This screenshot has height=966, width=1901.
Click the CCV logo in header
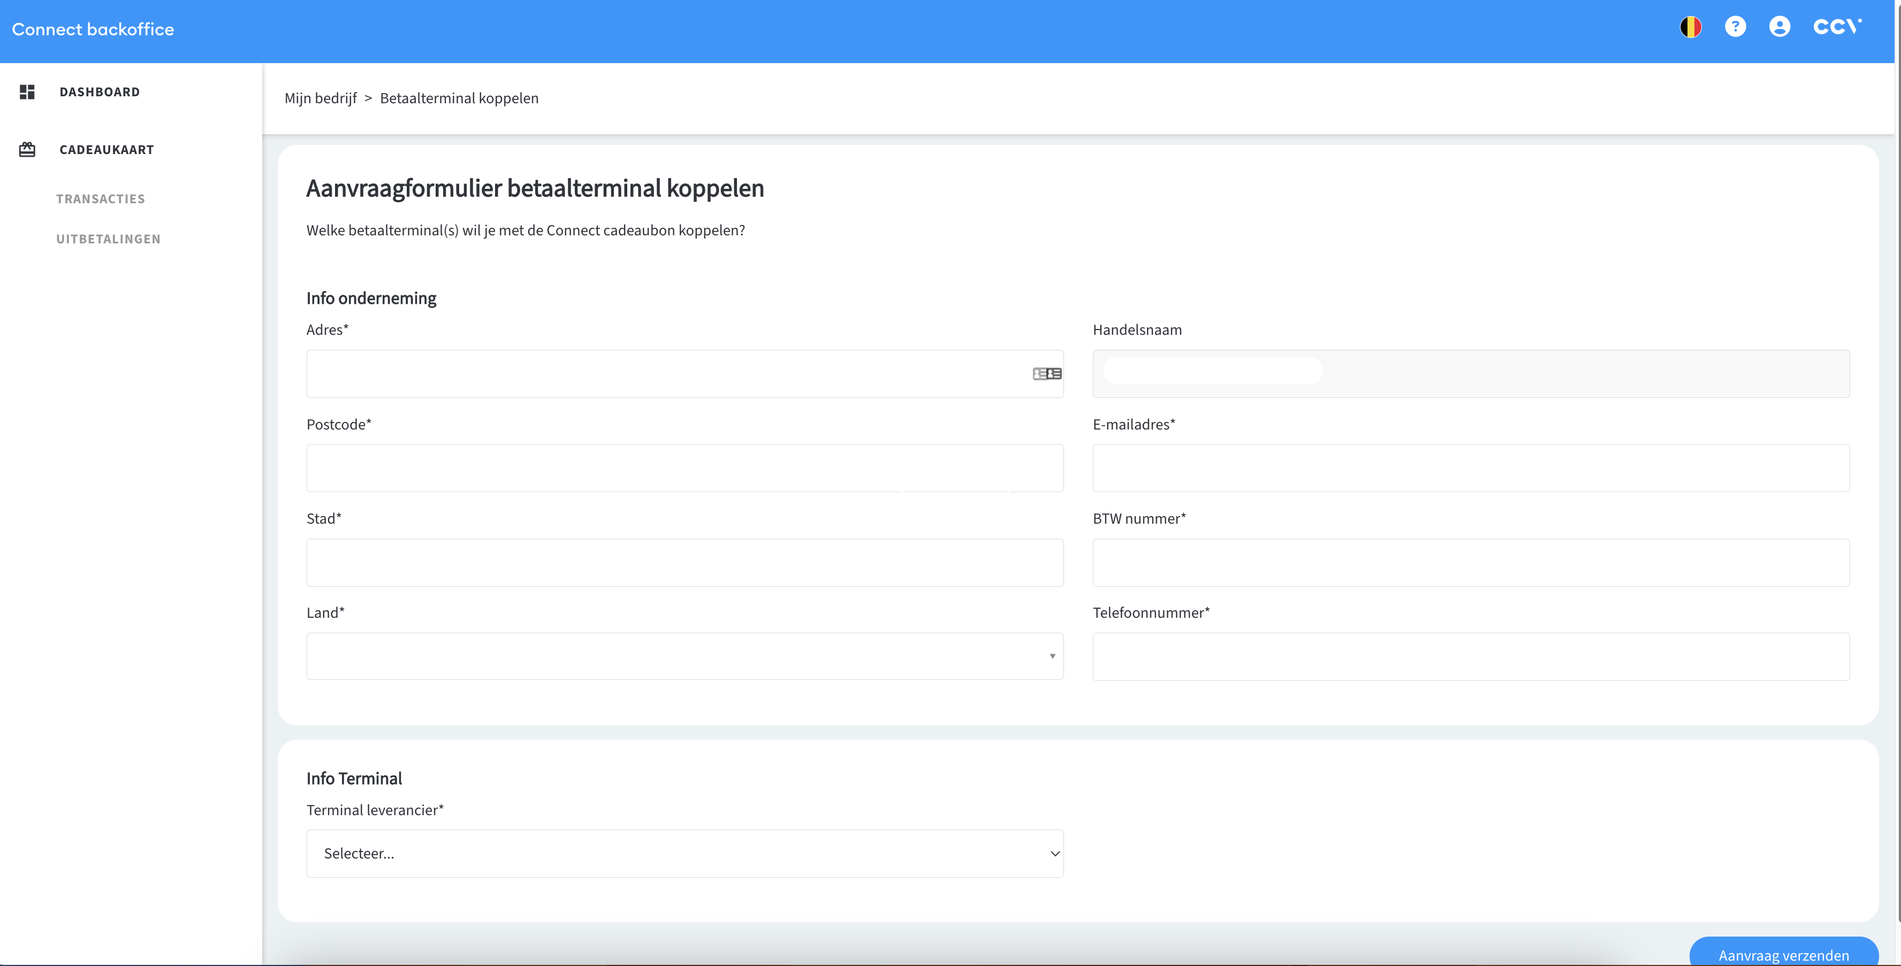tap(1837, 27)
